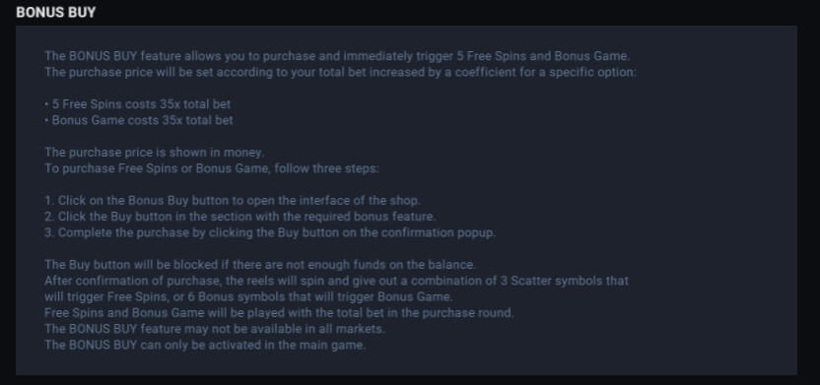The image size is (820, 385).
Task: Click the empty area right of the rules text
Action: [x=721, y=199]
